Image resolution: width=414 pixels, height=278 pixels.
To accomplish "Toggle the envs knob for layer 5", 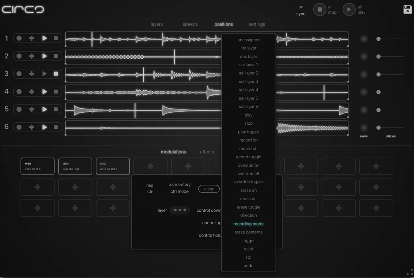I will point(364,110).
